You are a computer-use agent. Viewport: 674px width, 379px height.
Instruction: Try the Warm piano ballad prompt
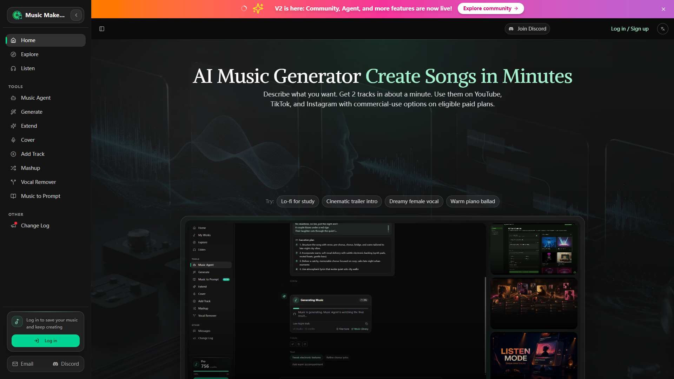coord(473,201)
